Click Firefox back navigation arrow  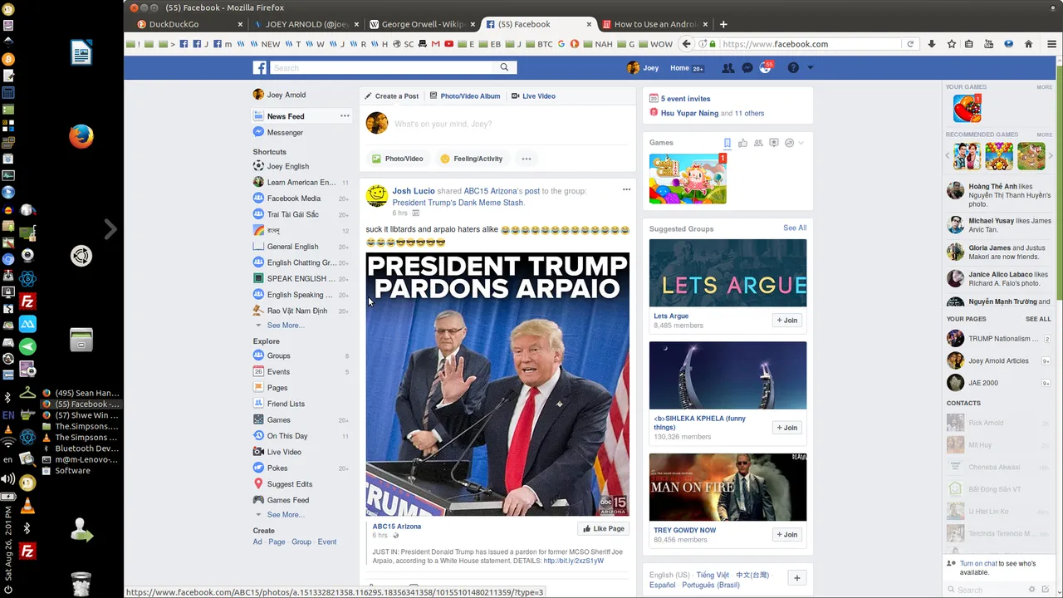click(x=686, y=44)
